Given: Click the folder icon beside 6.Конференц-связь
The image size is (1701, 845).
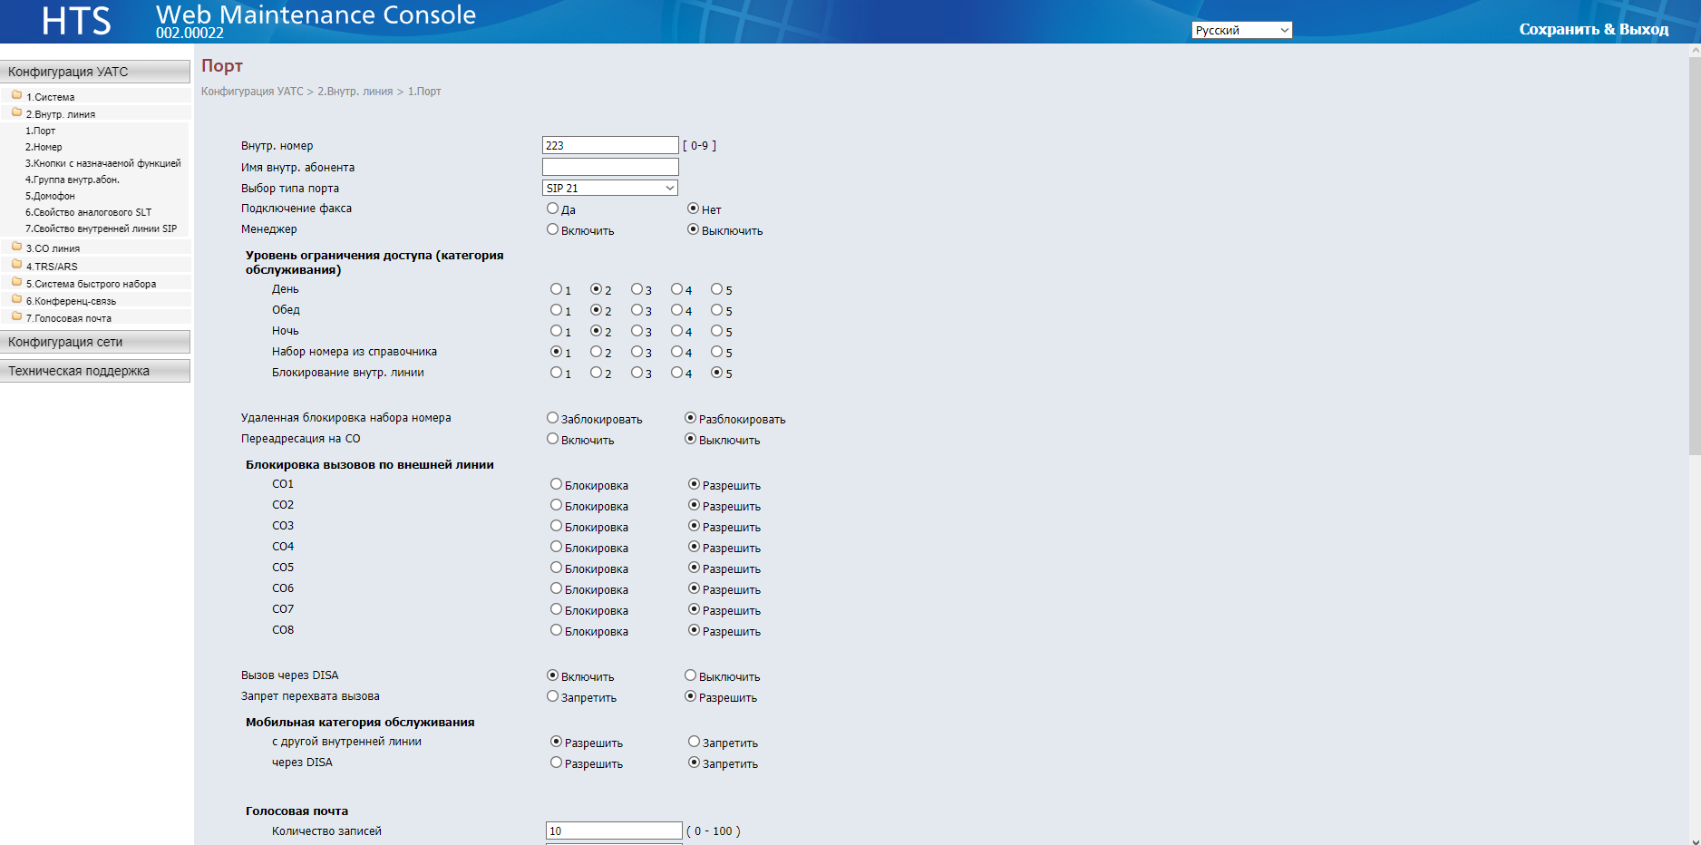Looking at the screenshot, I should (16, 299).
